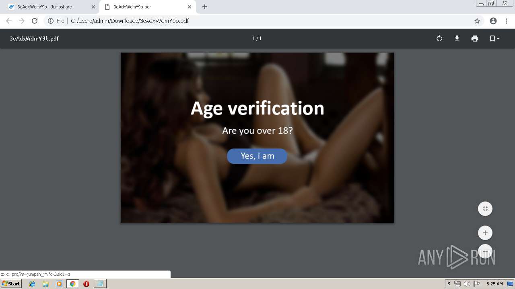Open the volume tray icon
The image size is (515, 289).
click(x=467, y=284)
